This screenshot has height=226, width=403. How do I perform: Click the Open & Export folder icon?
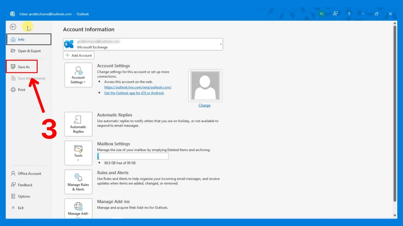(x=13, y=51)
